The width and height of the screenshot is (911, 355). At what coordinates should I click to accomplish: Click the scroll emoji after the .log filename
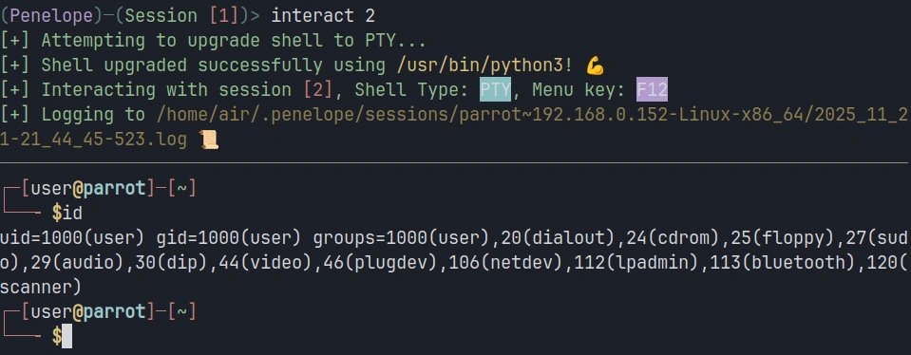(x=209, y=140)
